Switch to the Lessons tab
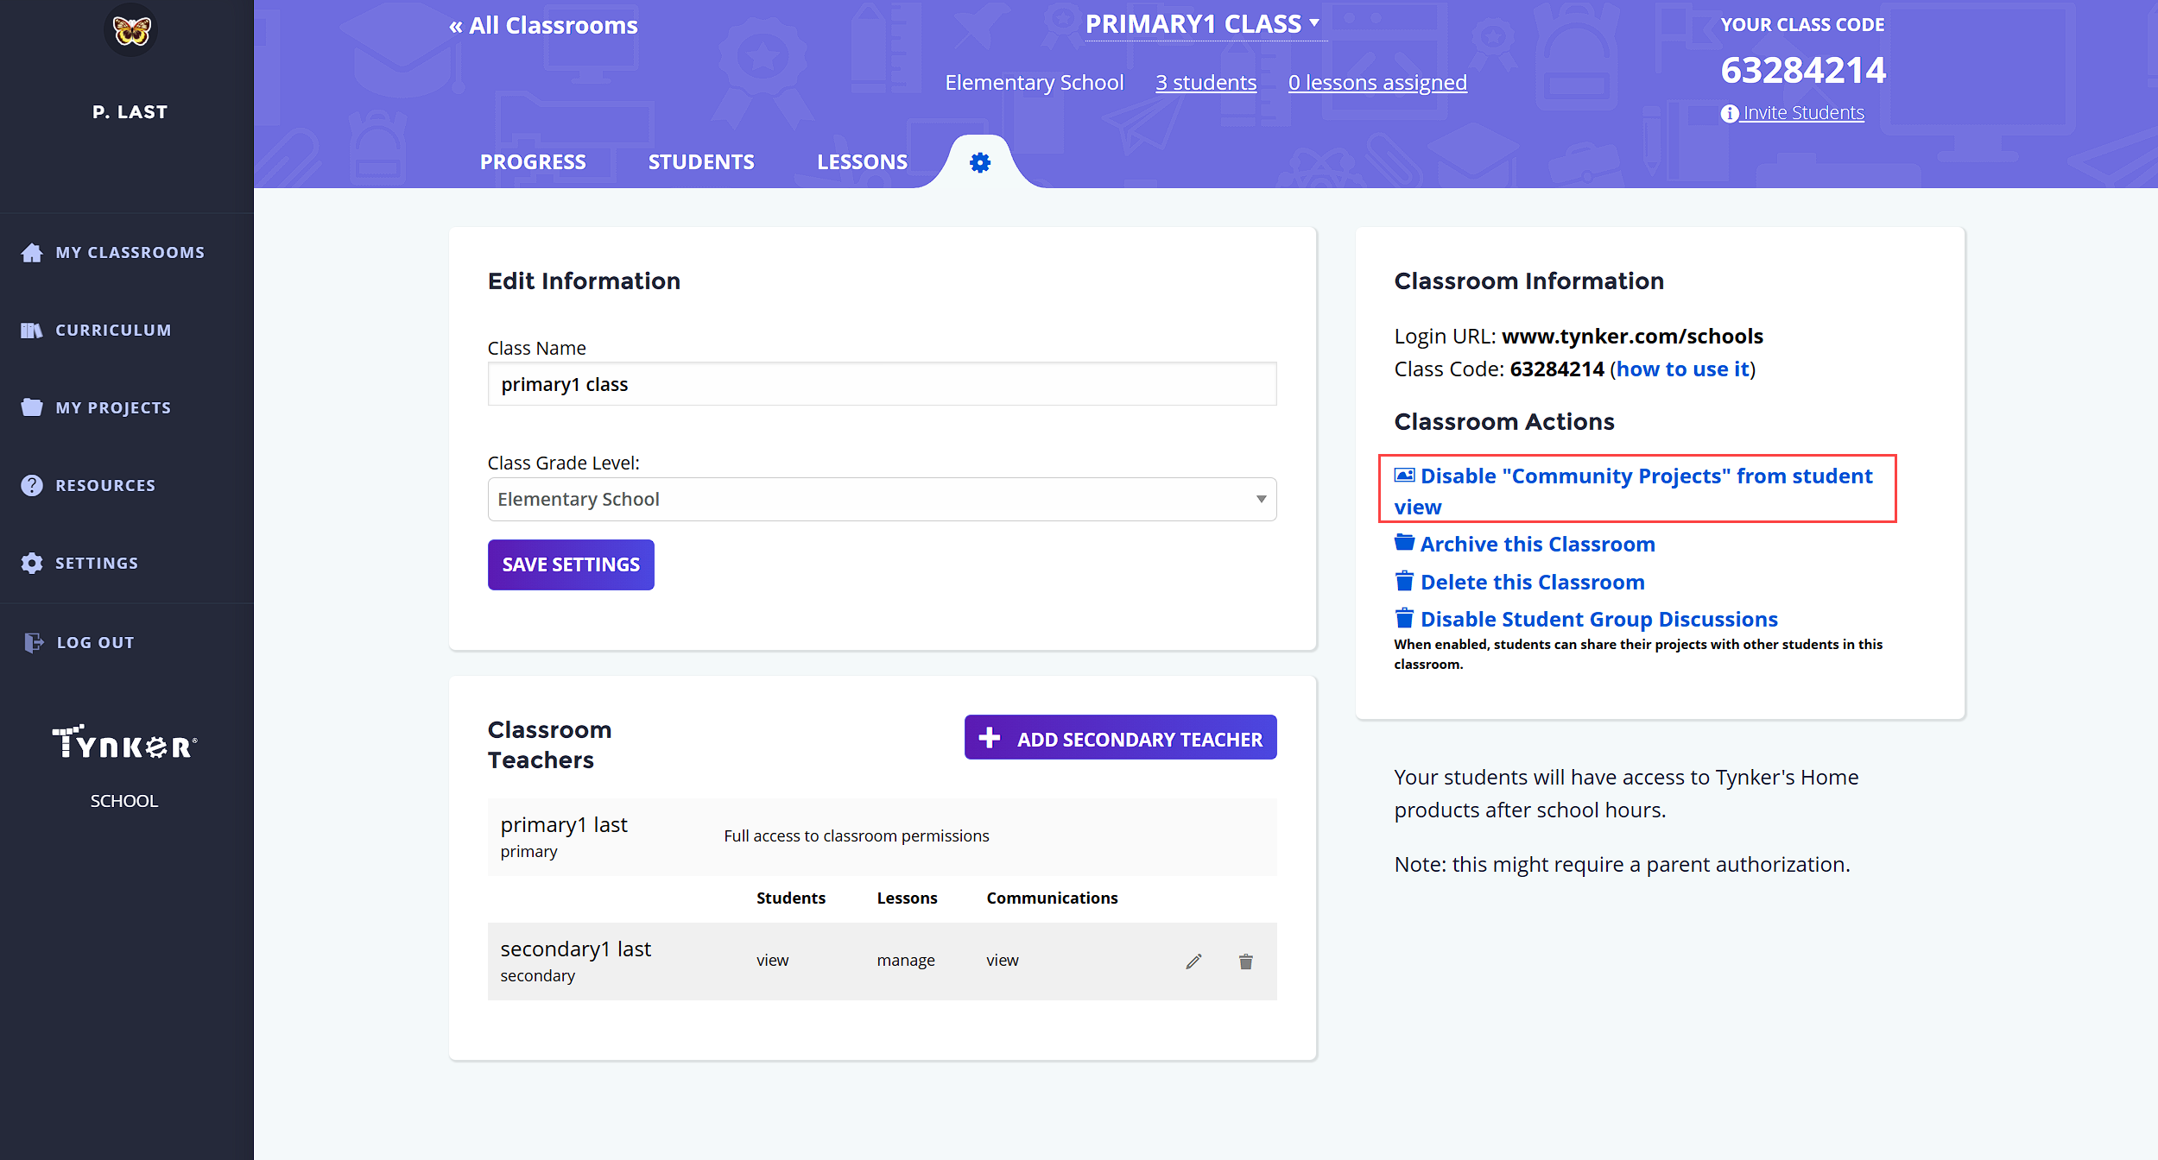Image resolution: width=2158 pixels, height=1160 pixels. [862, 162]
